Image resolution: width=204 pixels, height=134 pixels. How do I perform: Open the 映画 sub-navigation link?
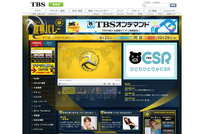click(x=140, y=14)
